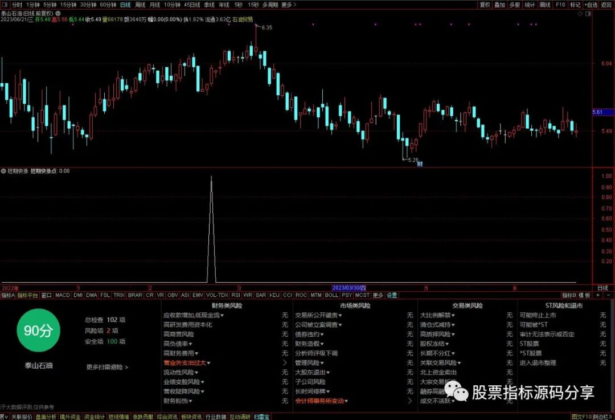Select the OBV indicator
Image resolution: width=615 pixels, height=420 pixels.
[173, 295]
